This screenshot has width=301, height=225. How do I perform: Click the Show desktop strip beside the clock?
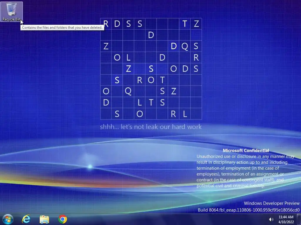click(x=299, y=219)
